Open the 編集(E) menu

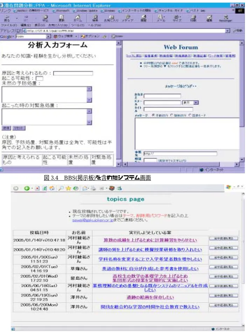(x=26, y=25)
